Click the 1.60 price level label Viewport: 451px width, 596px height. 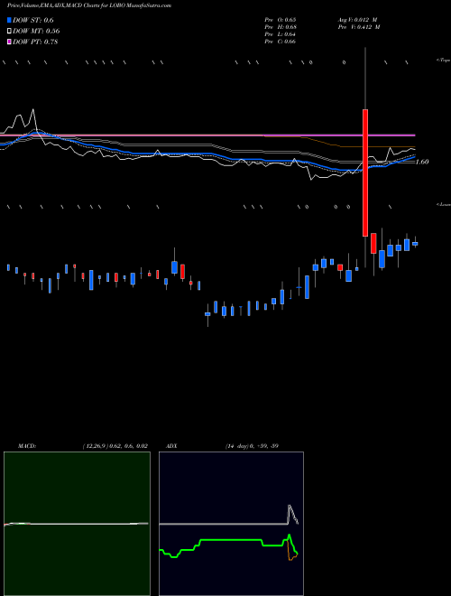422,162
